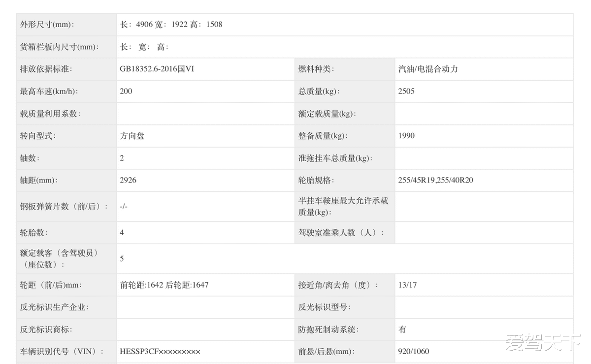The width and height of the screenshot is (591, 364).
Task: Click the 最高车速(km/h) label
Action: click(49, 91)
